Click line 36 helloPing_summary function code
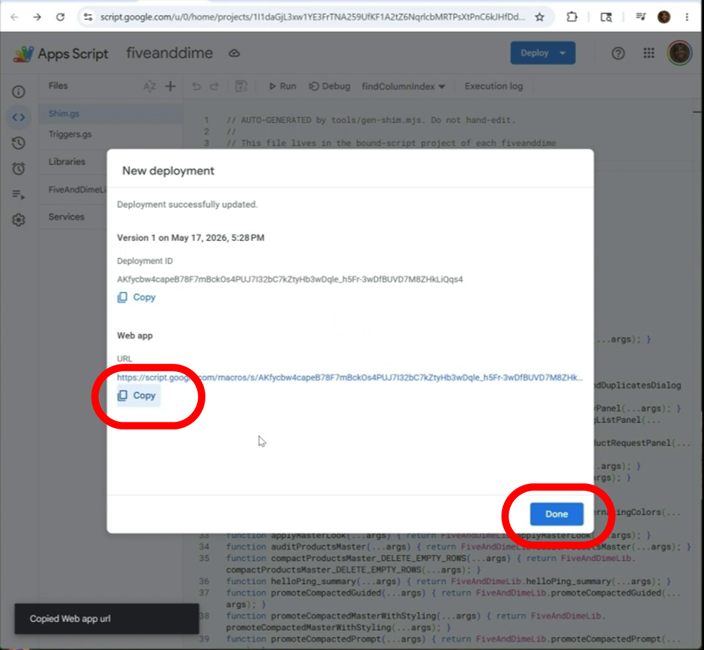This screenshot has width=704, height=650. (x=449, y=581)
